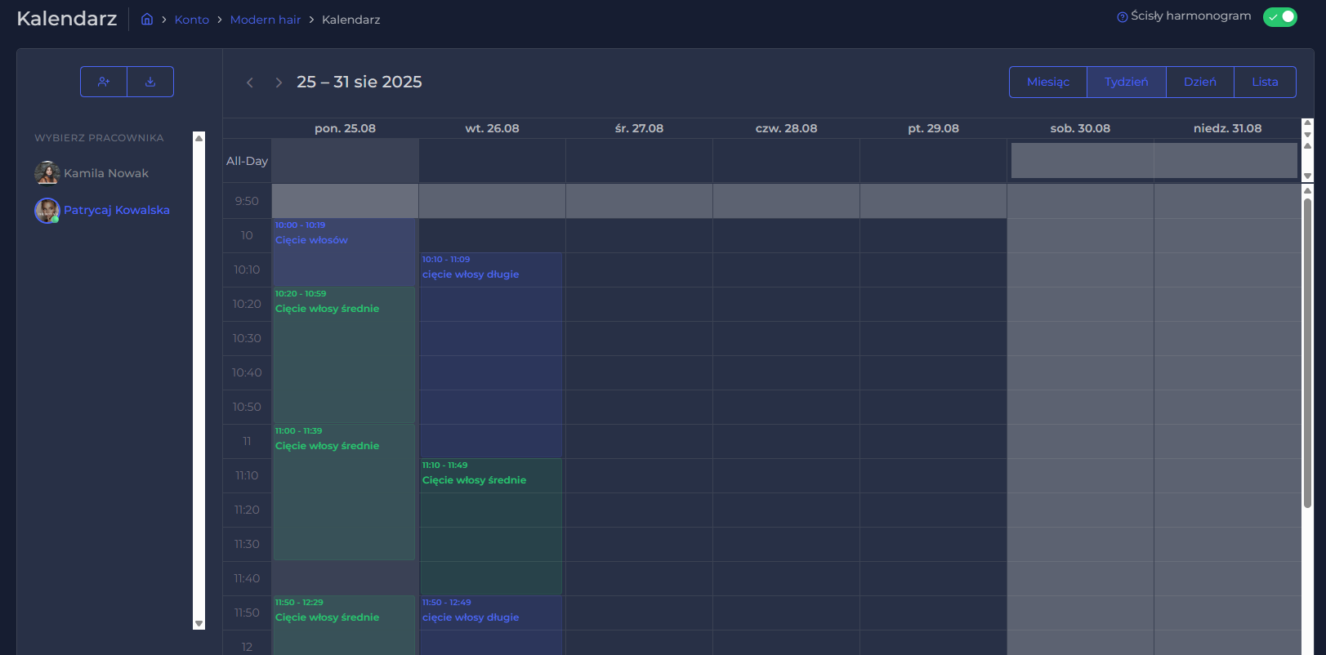Open 10:10 - 11:09 cięcie włosy długie appointment

[x=491, y=354]
